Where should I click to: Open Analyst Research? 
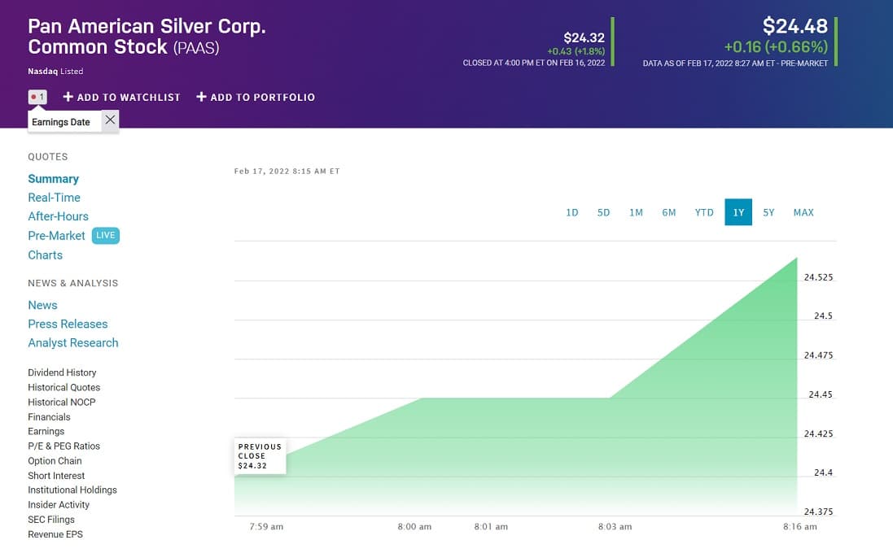[73, 342]
